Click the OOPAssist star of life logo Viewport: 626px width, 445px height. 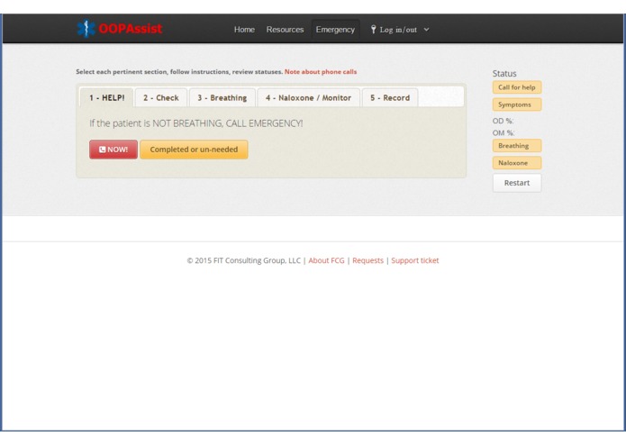click(86, 29)
